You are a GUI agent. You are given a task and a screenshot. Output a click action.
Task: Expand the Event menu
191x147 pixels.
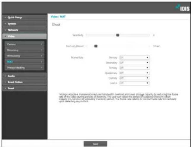24,88
